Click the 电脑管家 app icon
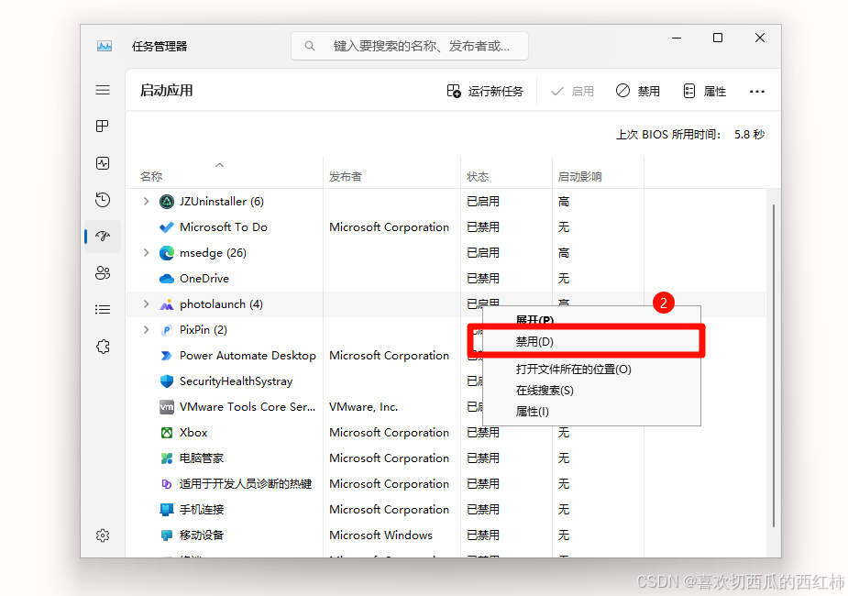 tap(167, 458)
